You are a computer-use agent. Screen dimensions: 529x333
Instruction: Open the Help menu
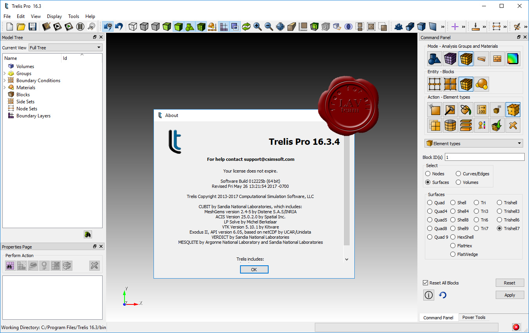[90, 16]
